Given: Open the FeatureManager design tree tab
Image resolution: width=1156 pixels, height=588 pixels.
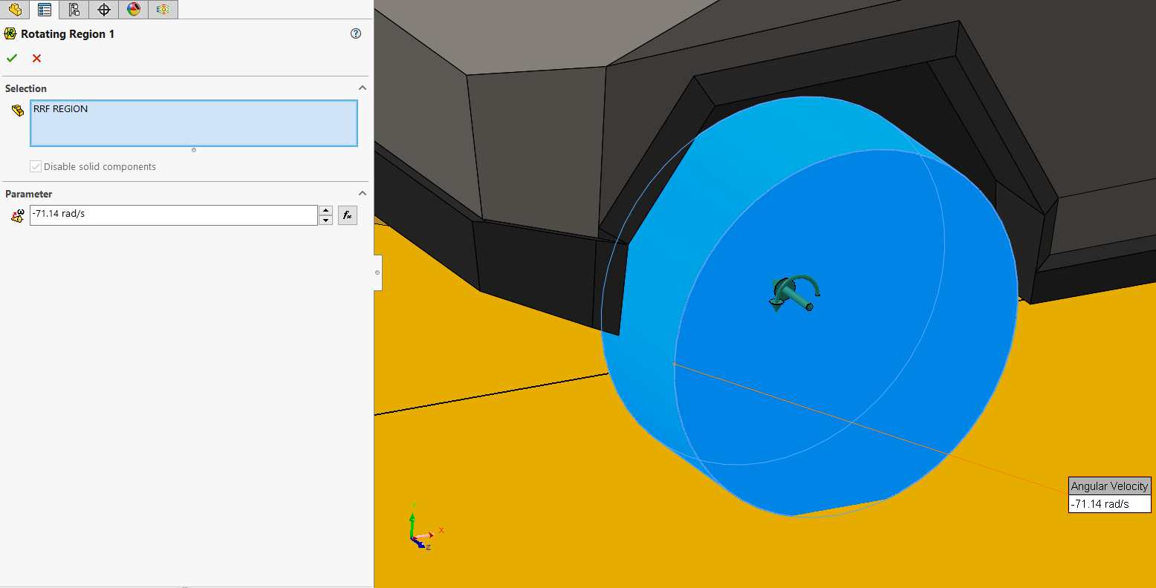Looking at the screenshot, I should coord(15,10).
